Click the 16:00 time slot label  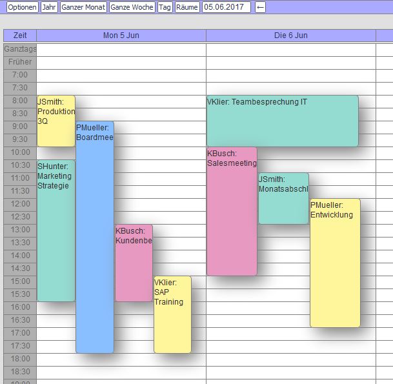click(20, 308)
